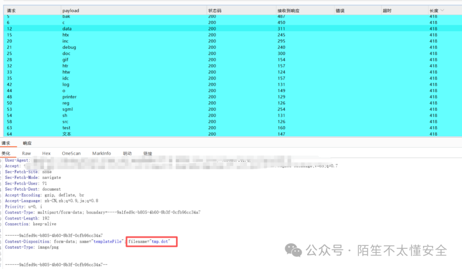462x269 pixels.
Task: Select the 美化 view tab
Action: (6, 154)
